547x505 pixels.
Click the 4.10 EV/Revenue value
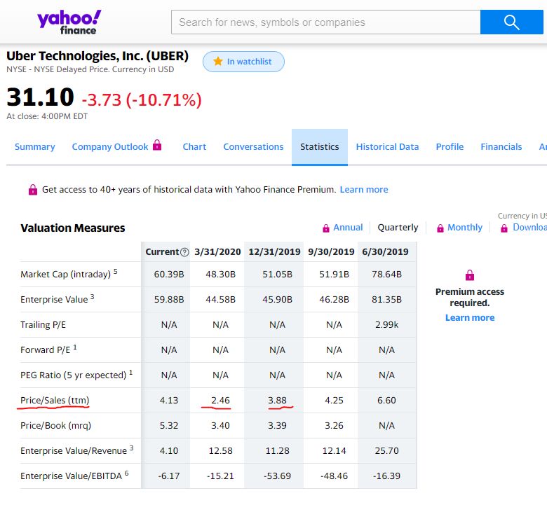tap(169, 451)
